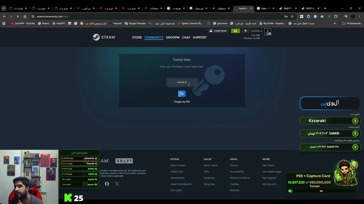Viewport: 364px width, 204px height.
Task: Open the Recycling footer link
Action: click(209, 184)
